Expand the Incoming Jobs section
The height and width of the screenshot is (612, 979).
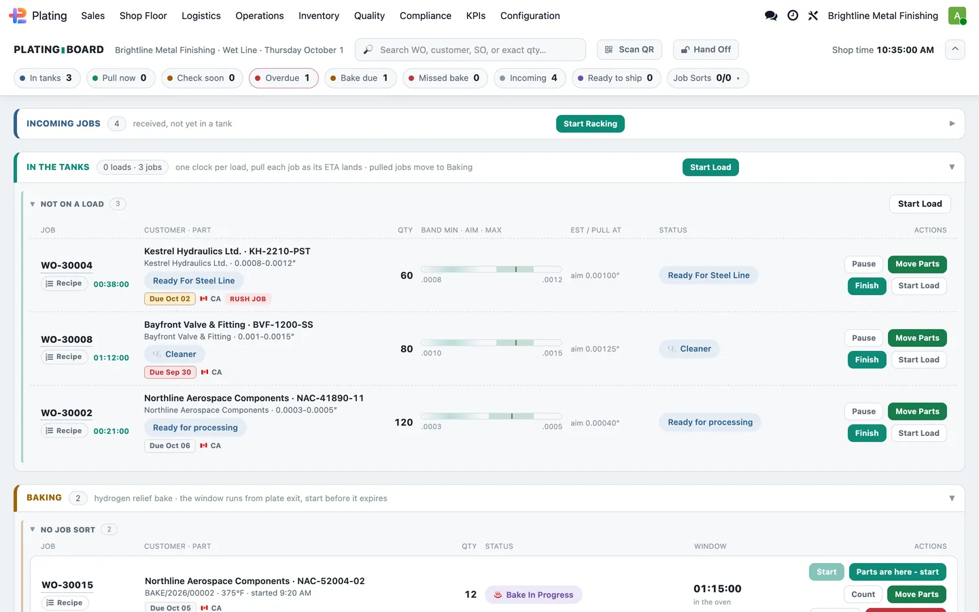[952, 124]
